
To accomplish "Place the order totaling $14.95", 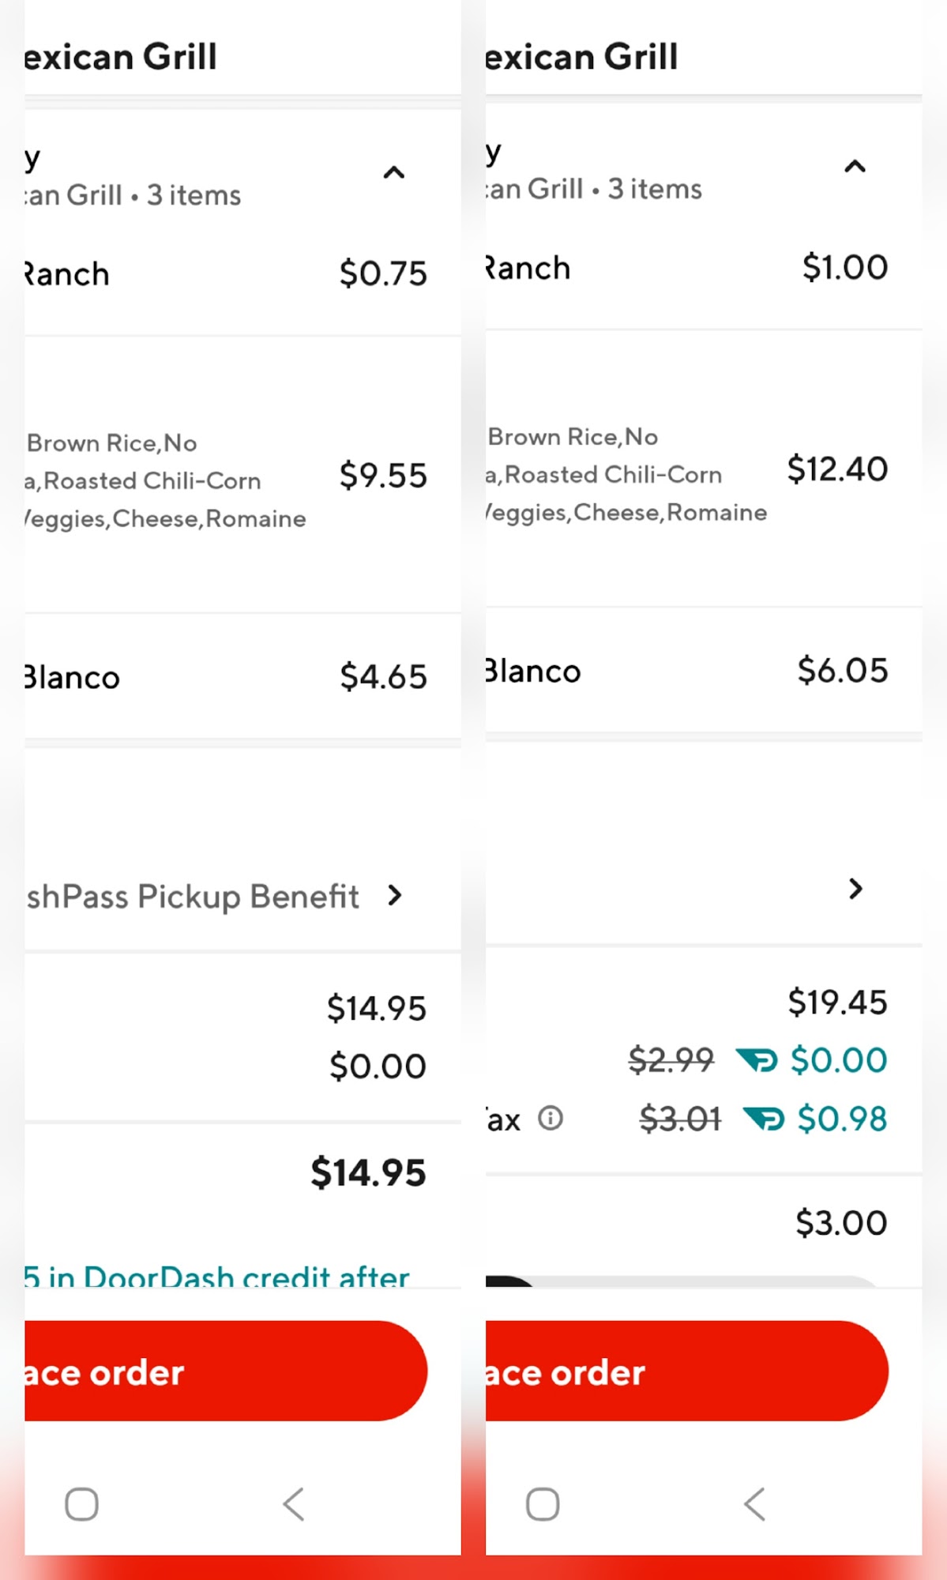I will [x=226, y=1371].
